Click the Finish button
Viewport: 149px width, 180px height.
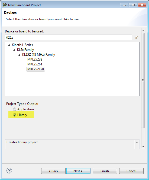105,171
